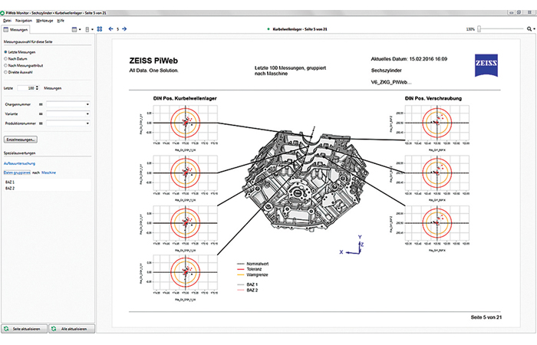Image resolution: width=537 pixels, height=345 pixels.
Task: Select the Nach Datum radio button
Action: (x=5, y=59)
